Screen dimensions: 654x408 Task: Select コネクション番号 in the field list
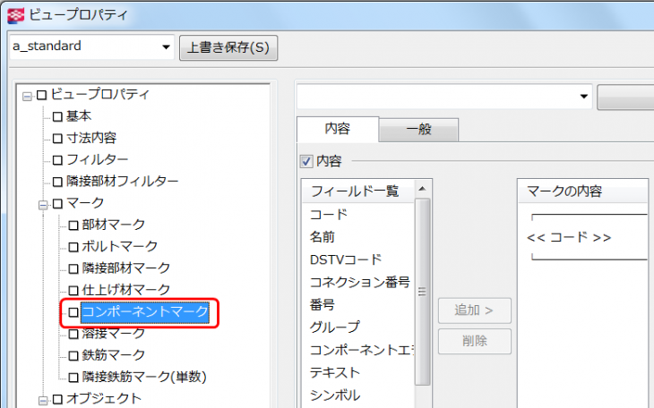click(358, 283)
